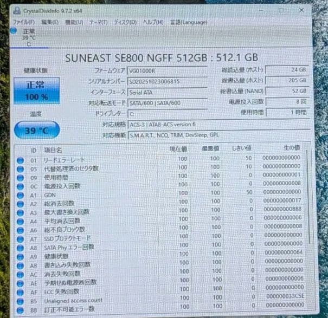
Task: Click status icon of row A1 GDN
Action: coord(20,195)
